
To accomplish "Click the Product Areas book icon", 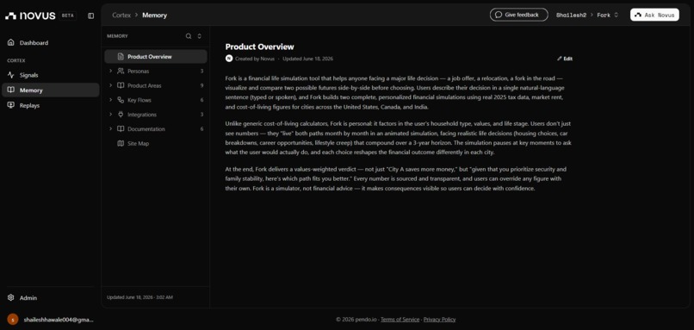I will tap(121, 85).
